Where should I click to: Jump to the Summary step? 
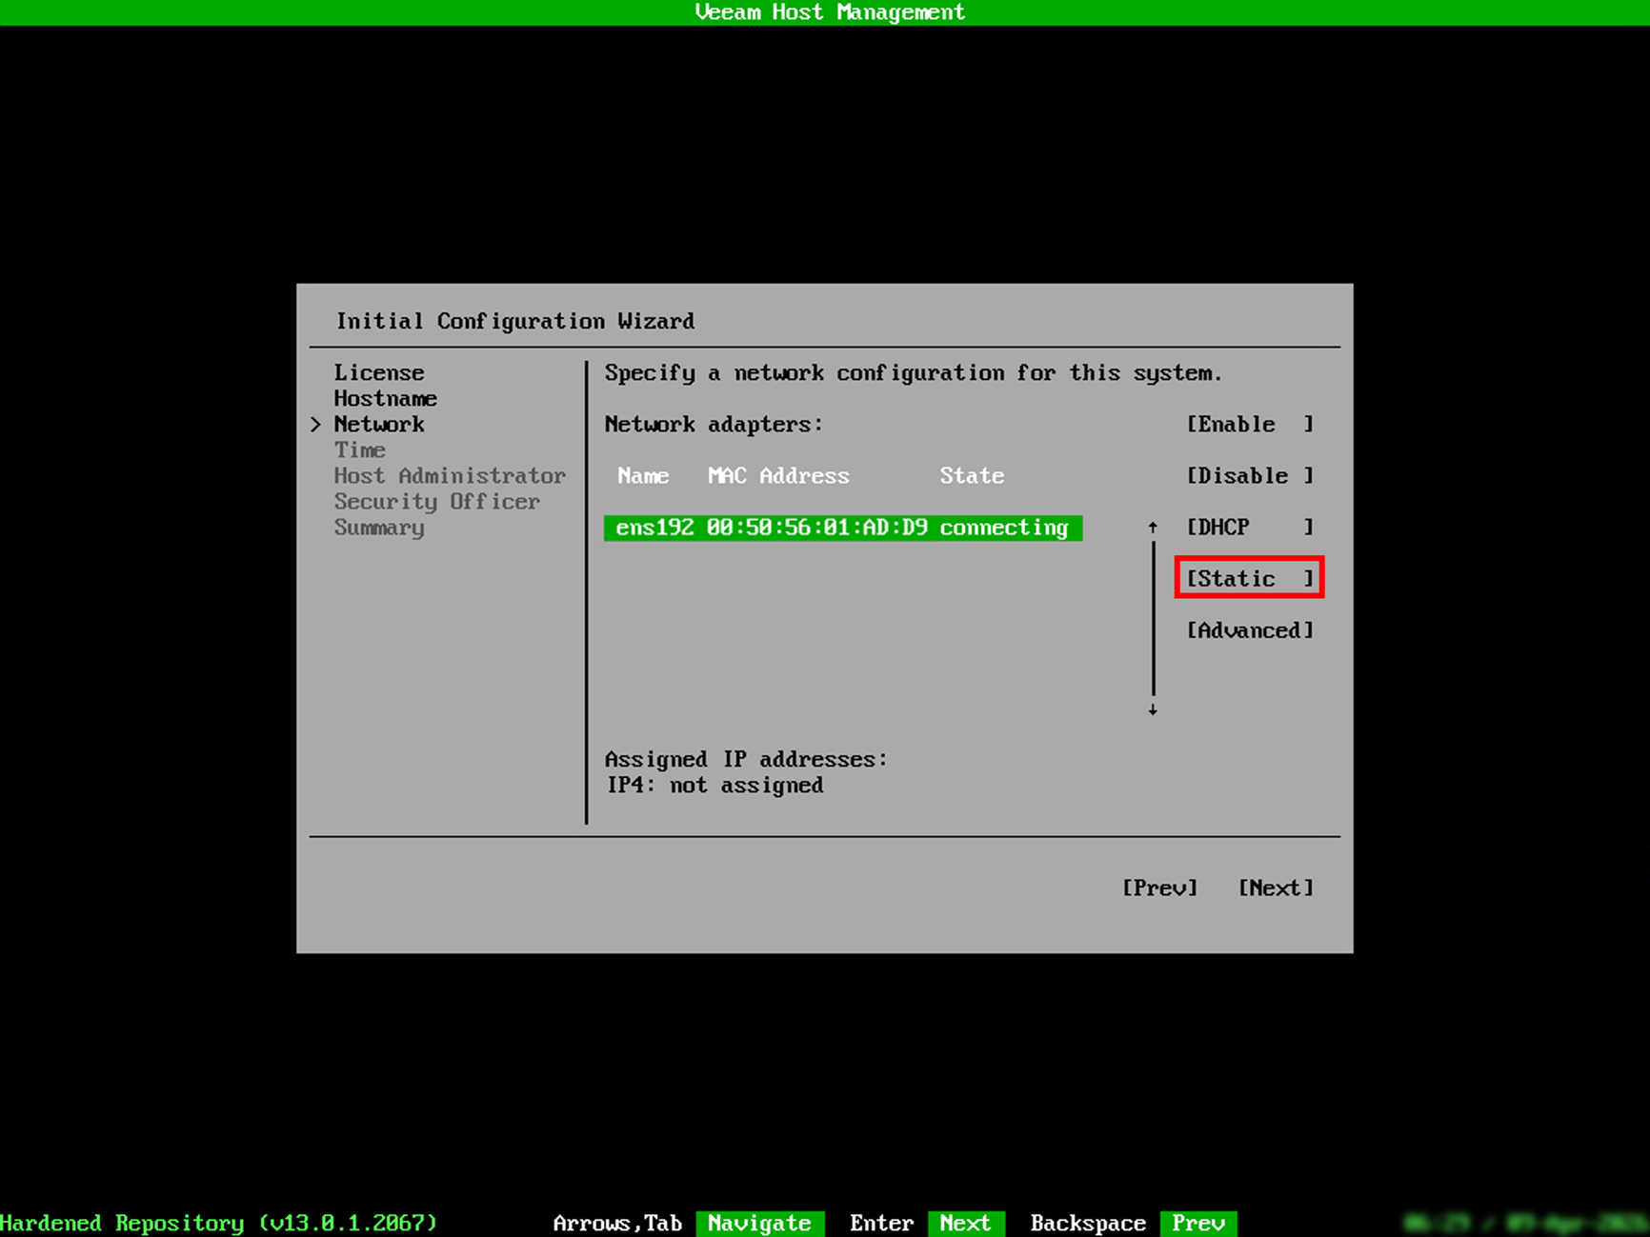pyautogui.click(x=378, y=527)
